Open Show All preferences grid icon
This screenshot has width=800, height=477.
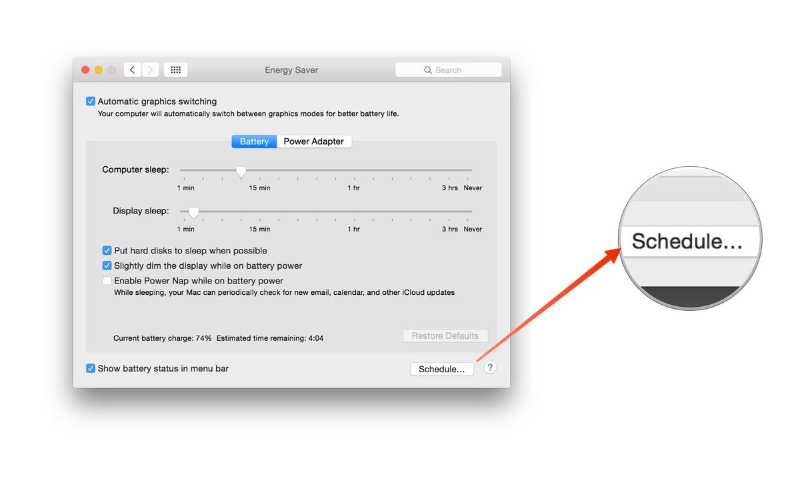(175, 69)
